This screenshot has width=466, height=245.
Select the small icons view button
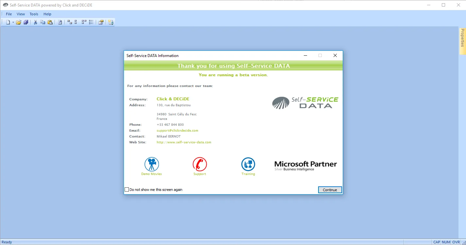click(76, 22)
